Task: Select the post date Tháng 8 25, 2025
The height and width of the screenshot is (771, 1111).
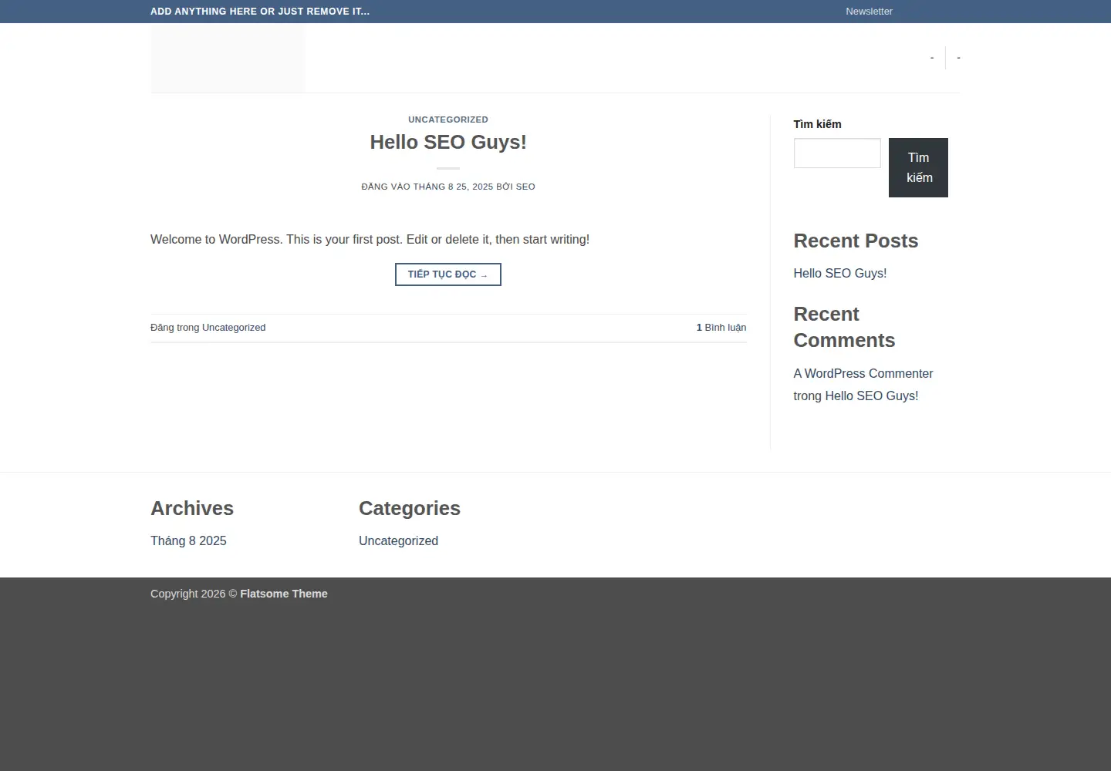Action: [453, 187]
